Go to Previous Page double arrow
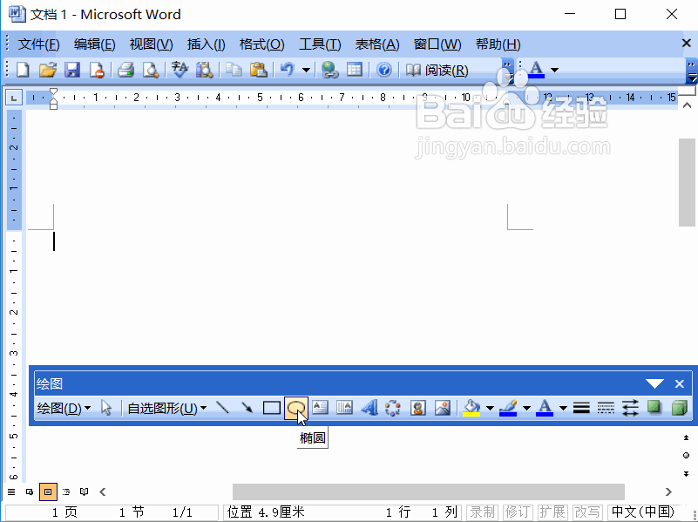 [x=686, y=437]
